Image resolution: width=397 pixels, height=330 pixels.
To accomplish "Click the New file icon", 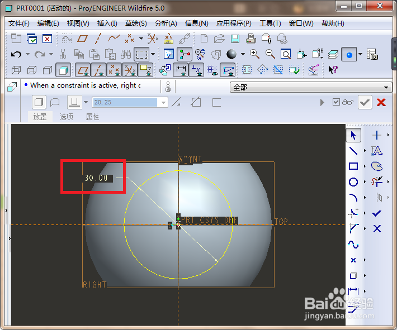I will pyautogui.click(x=204, y=39).
